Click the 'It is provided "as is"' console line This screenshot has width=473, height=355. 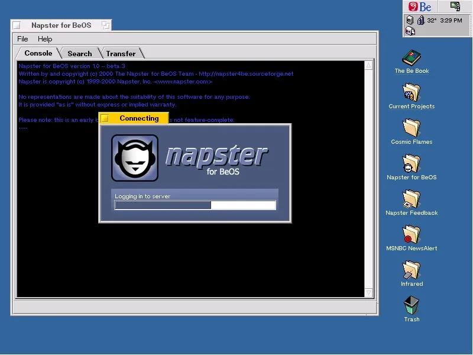98,105
